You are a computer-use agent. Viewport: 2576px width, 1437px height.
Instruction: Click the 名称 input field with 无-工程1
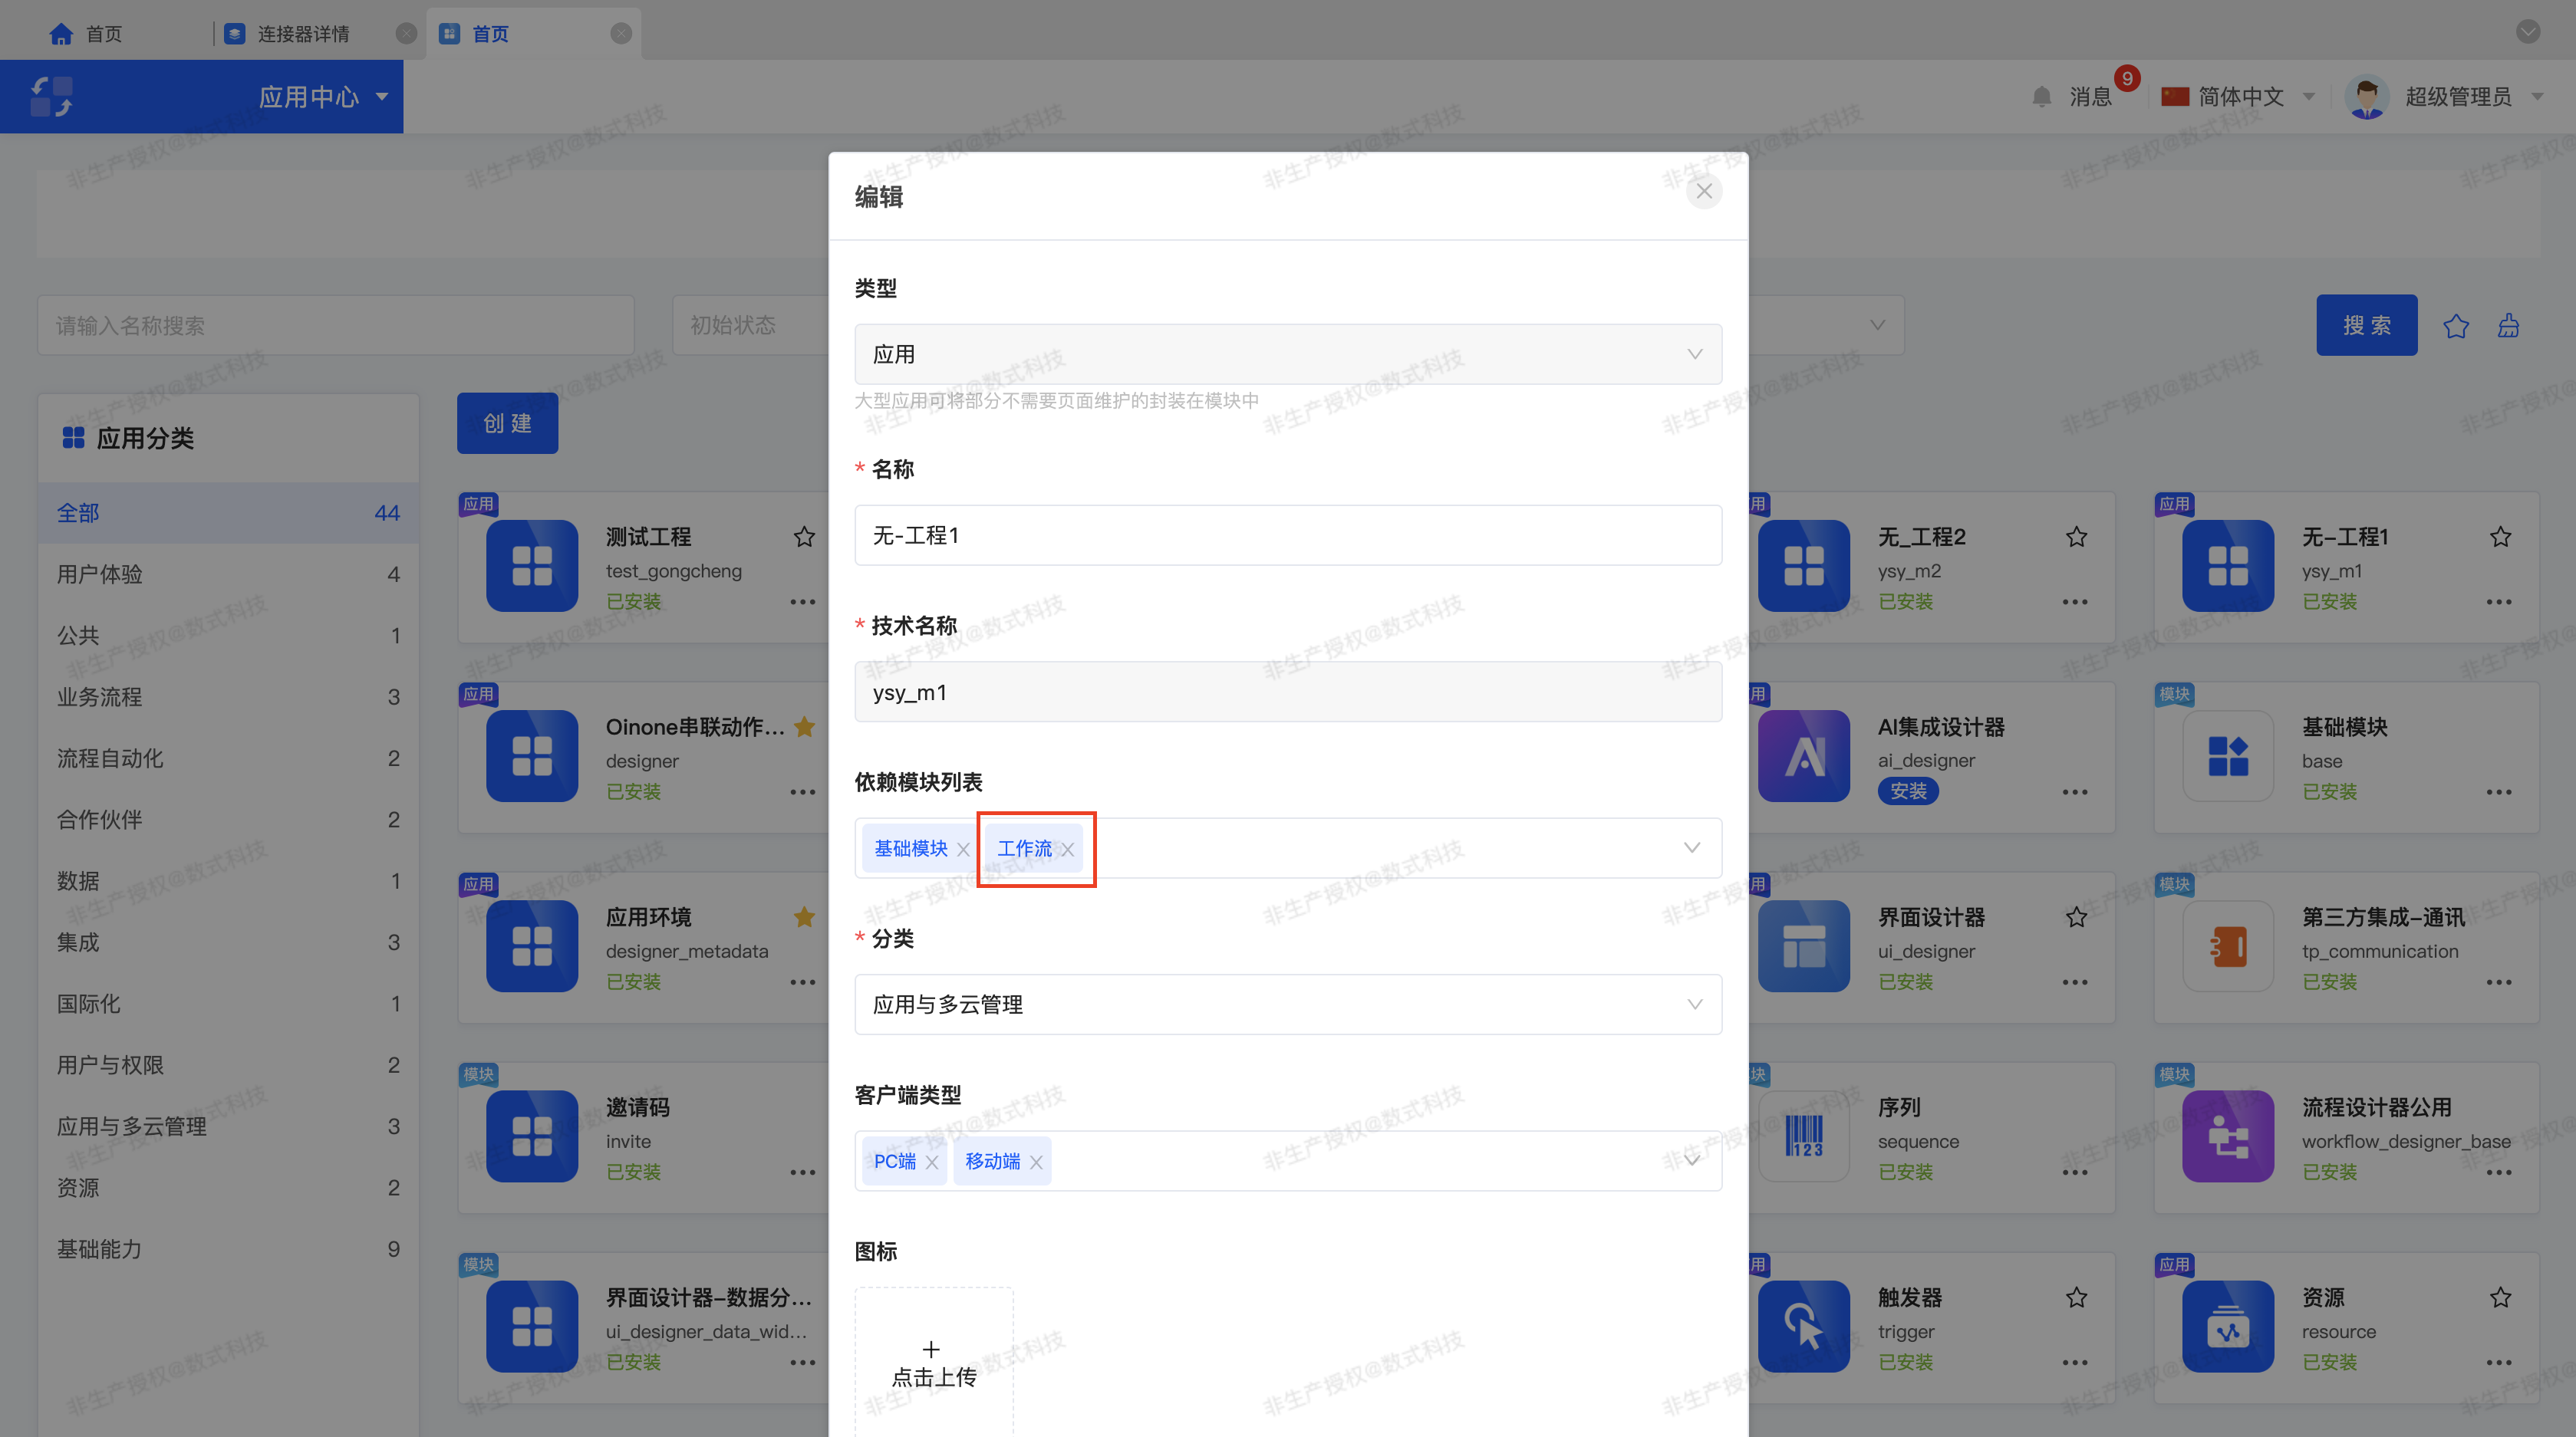[x=1288, y=536]
